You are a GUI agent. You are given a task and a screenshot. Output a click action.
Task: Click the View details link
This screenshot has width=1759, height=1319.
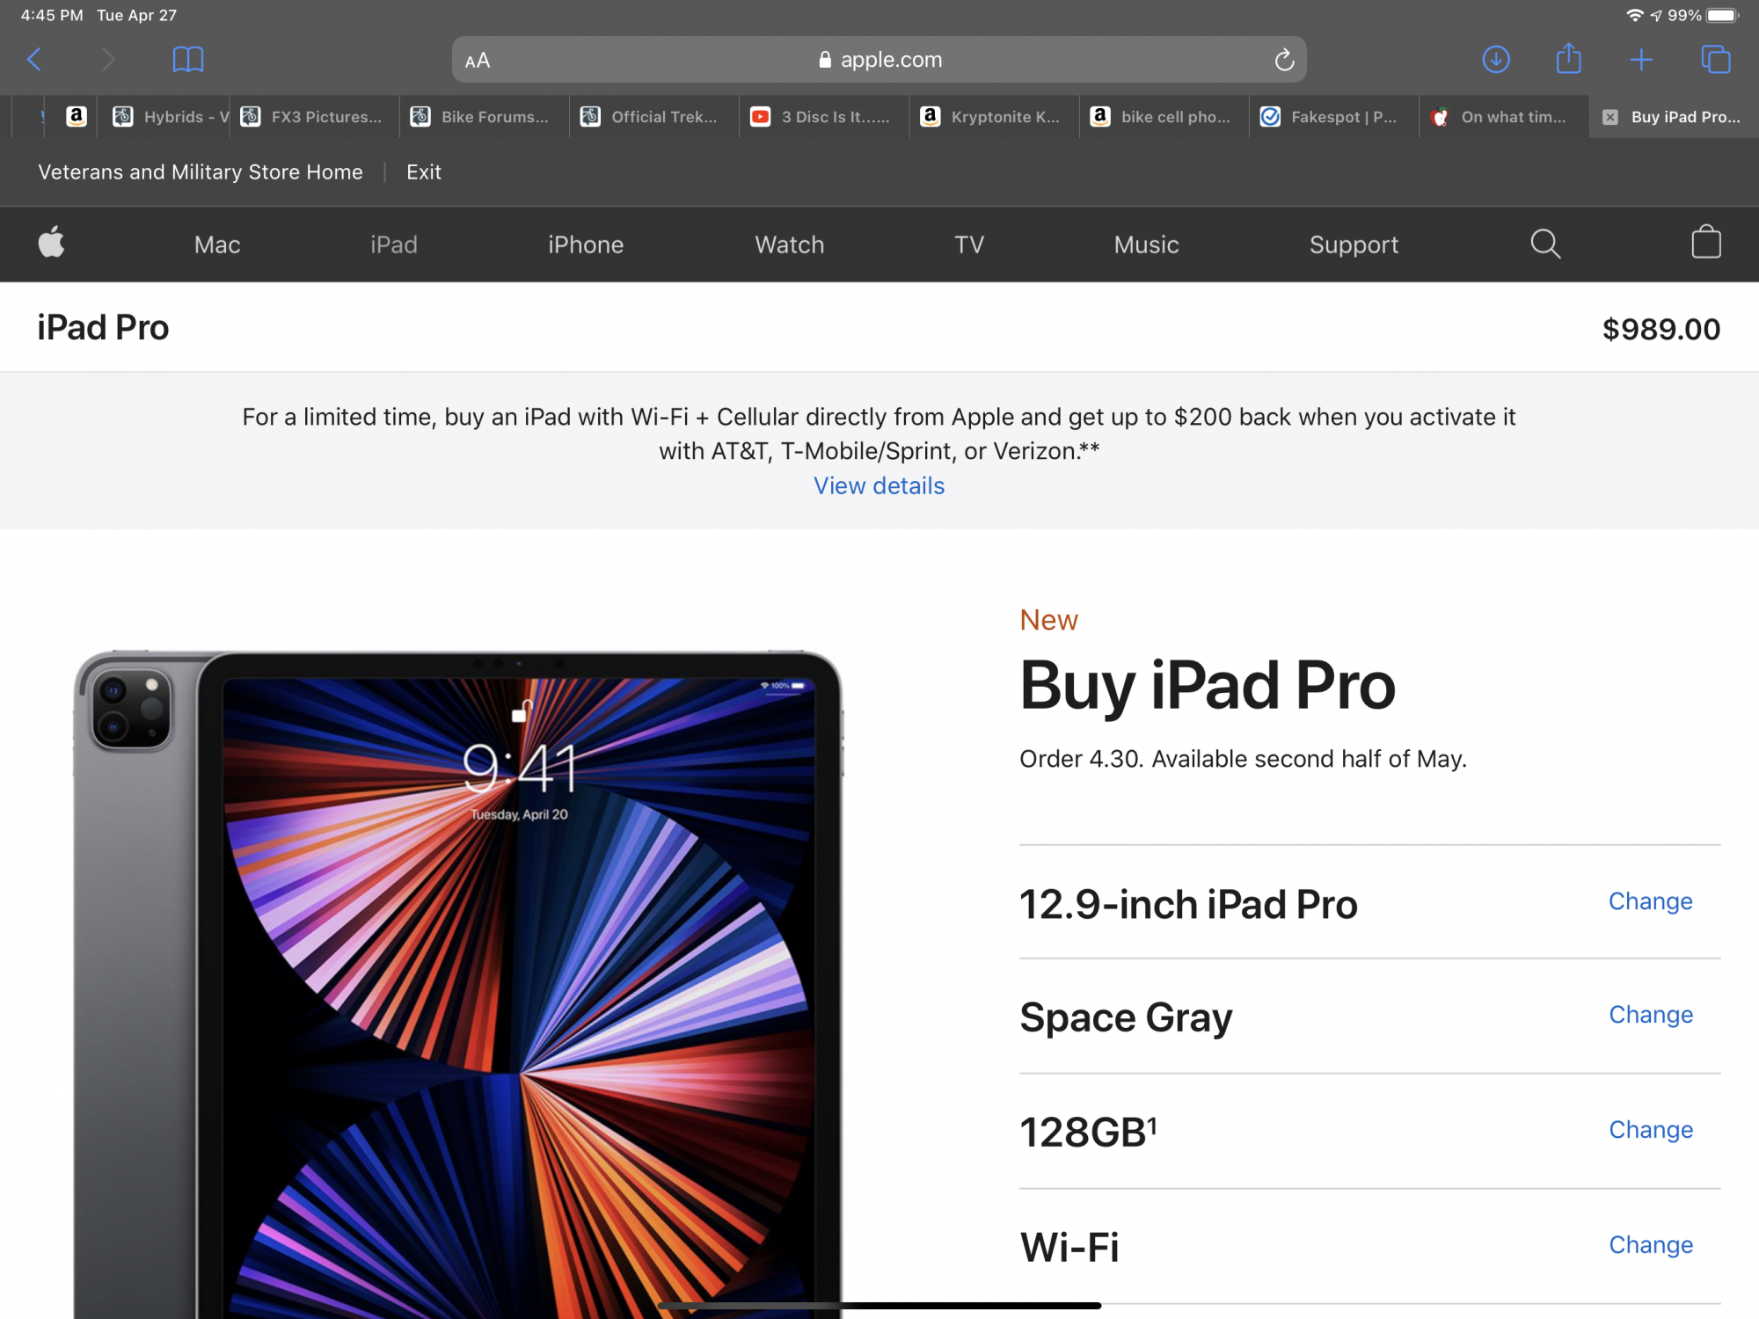[879, 486]
